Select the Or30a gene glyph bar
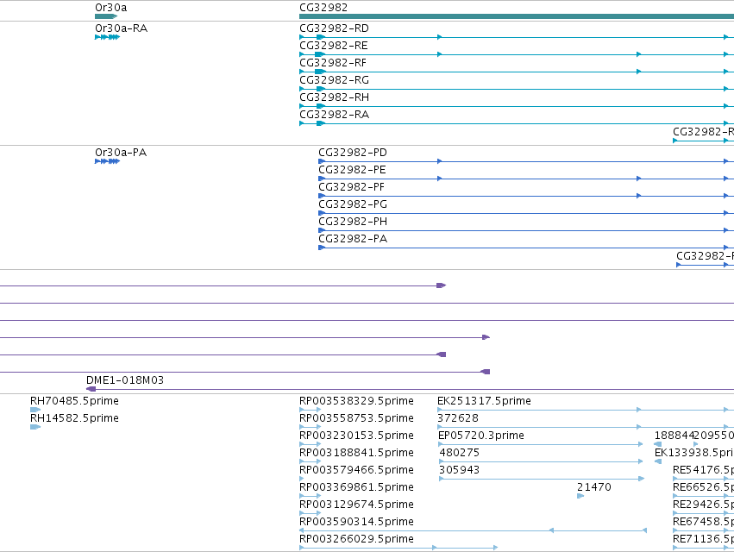 pos(106,16)
